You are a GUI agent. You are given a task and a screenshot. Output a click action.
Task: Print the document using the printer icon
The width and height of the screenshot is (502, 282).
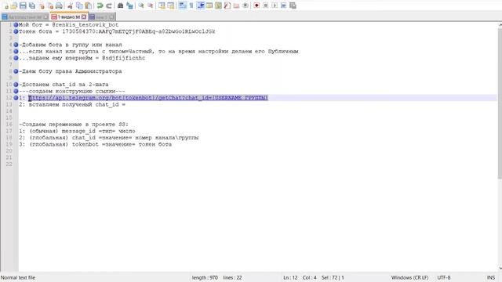[60, 5]
